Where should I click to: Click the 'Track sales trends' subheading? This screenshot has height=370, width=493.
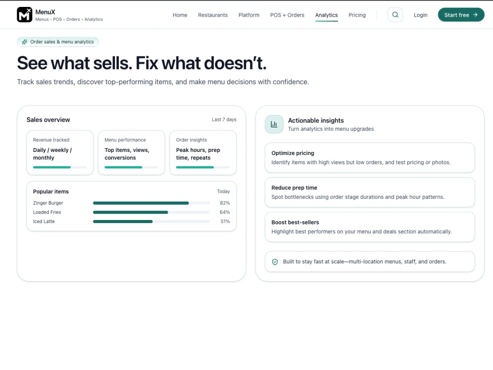coord(163,82)
